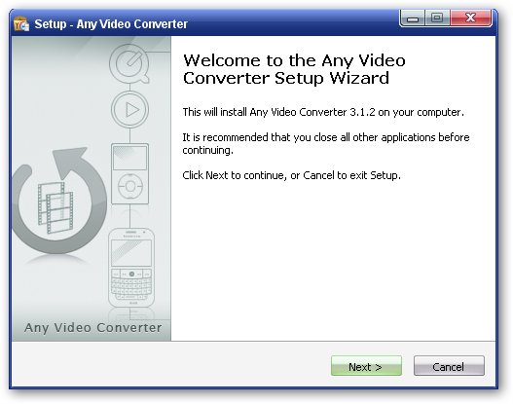
Task: Click the Next button to continue setup
Action: 366,366
